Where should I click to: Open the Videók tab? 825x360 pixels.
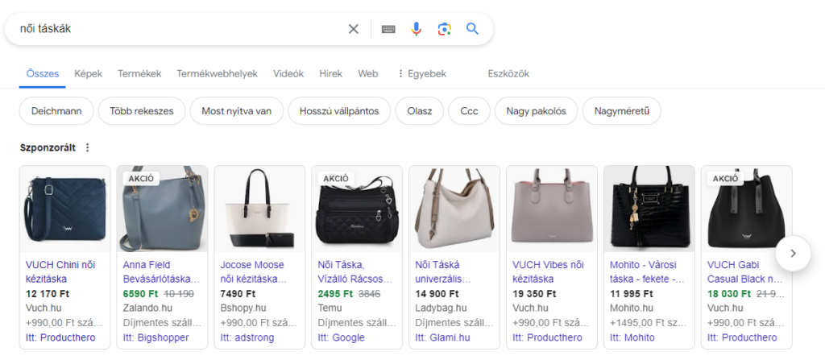click(x=288, y=73)
